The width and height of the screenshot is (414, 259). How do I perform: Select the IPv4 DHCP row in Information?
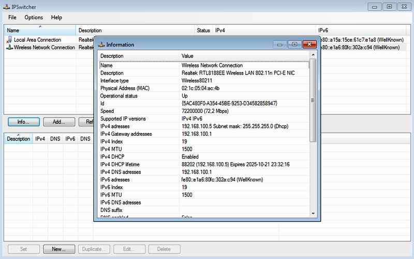pyautogui.click(x=140, y=156)
